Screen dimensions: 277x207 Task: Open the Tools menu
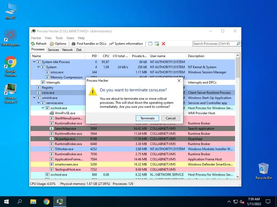(59, 38)
